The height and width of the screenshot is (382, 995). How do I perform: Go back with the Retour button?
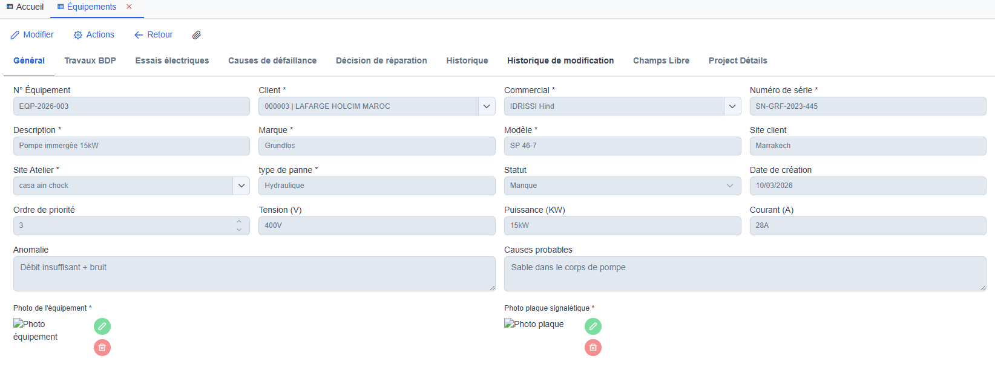click(154, 35)
